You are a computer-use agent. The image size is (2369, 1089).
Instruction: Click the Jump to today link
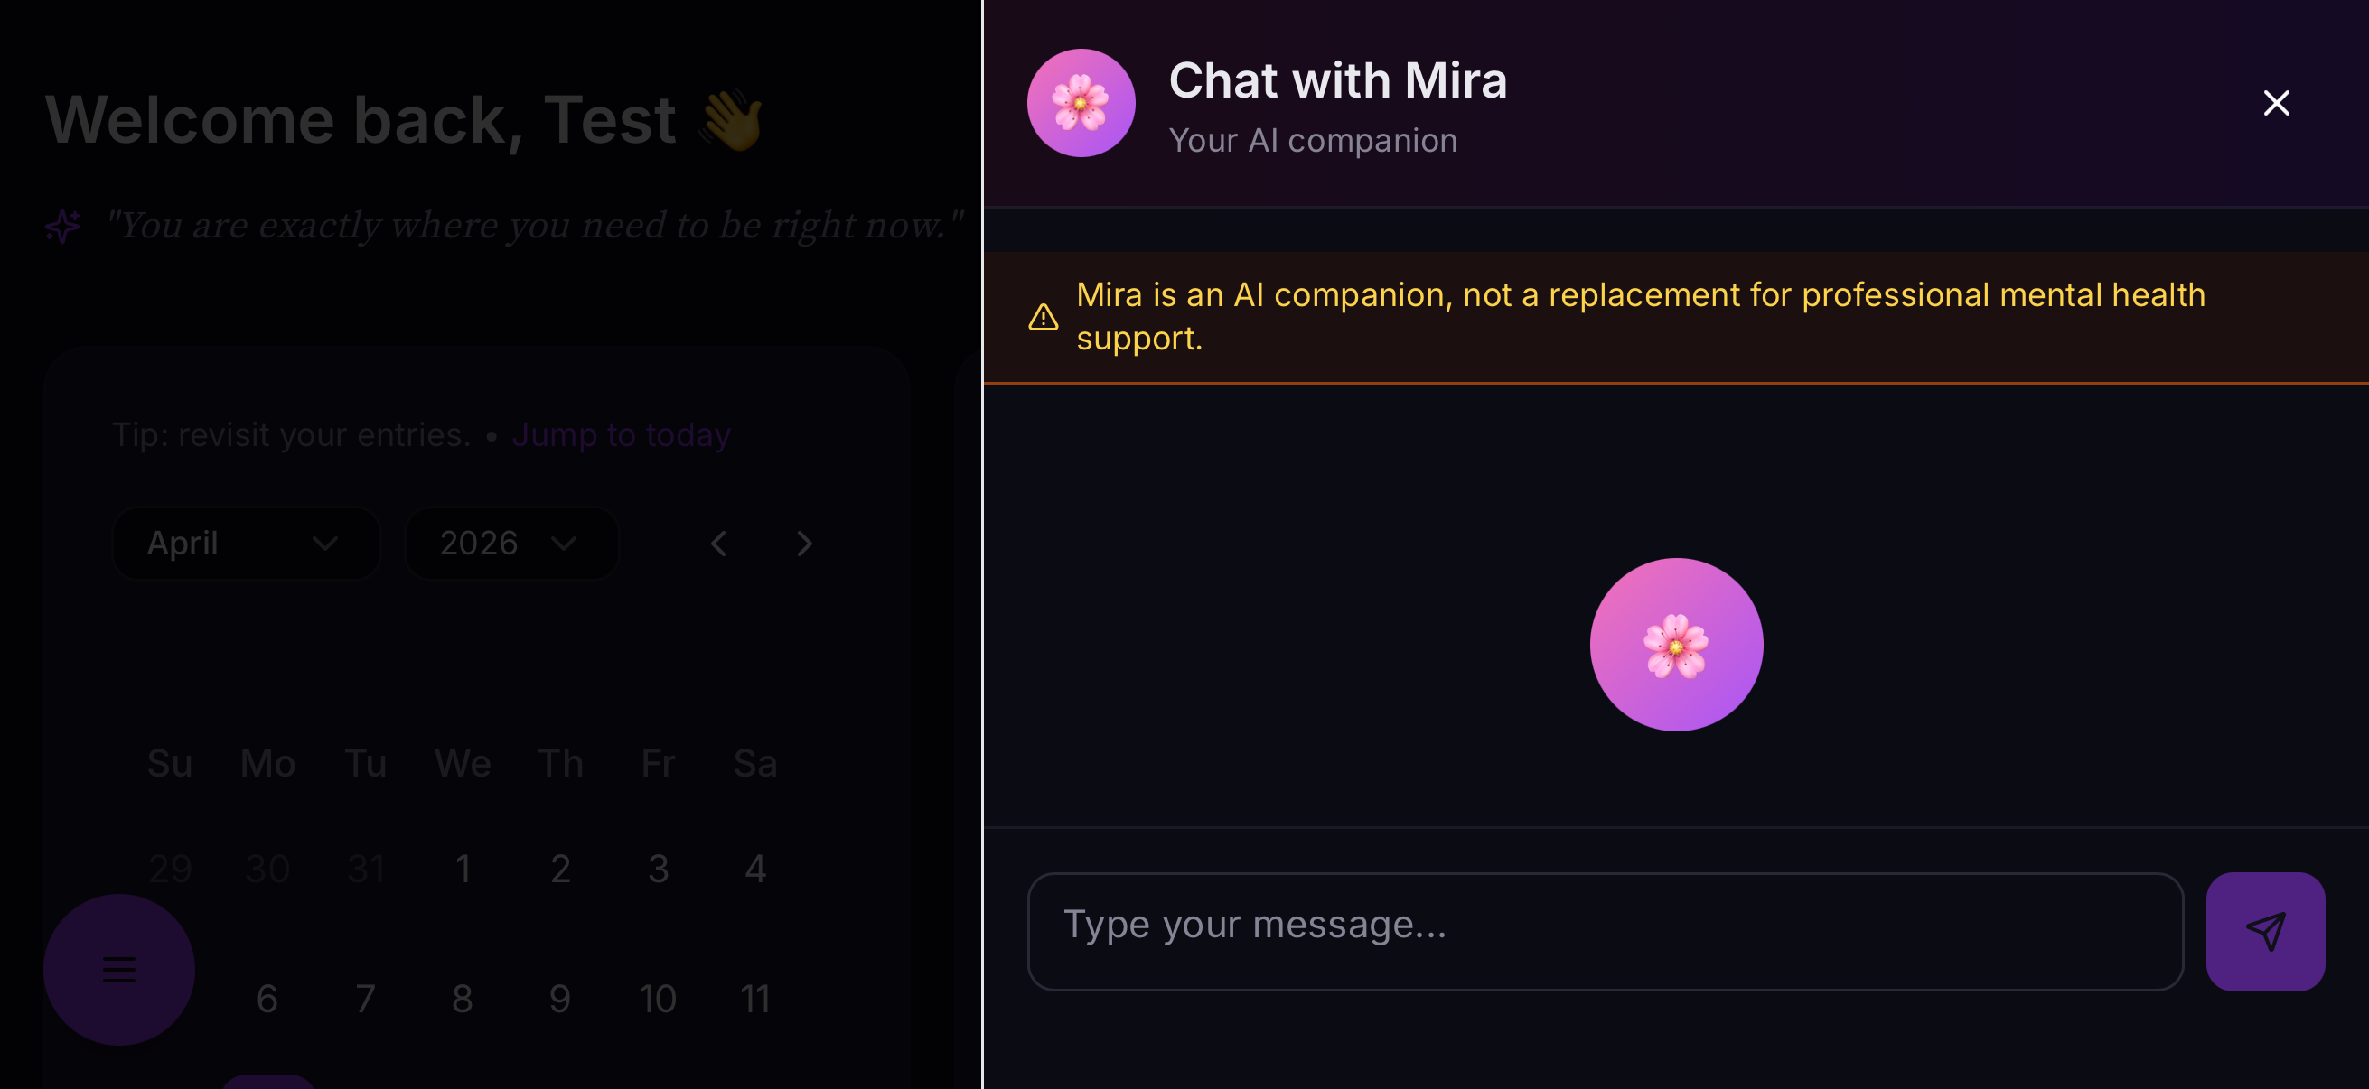coord(622,434)
